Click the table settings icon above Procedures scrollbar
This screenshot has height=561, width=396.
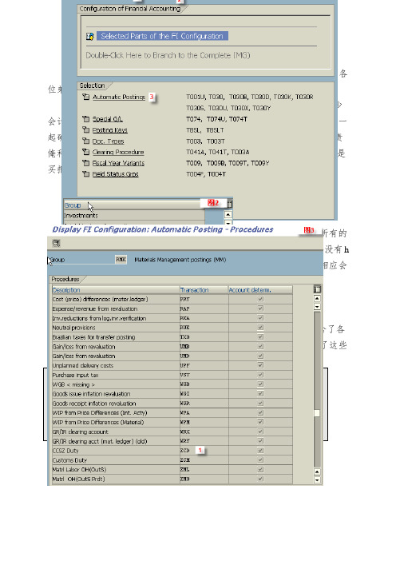pyautogui.click(x=317, y=289)
